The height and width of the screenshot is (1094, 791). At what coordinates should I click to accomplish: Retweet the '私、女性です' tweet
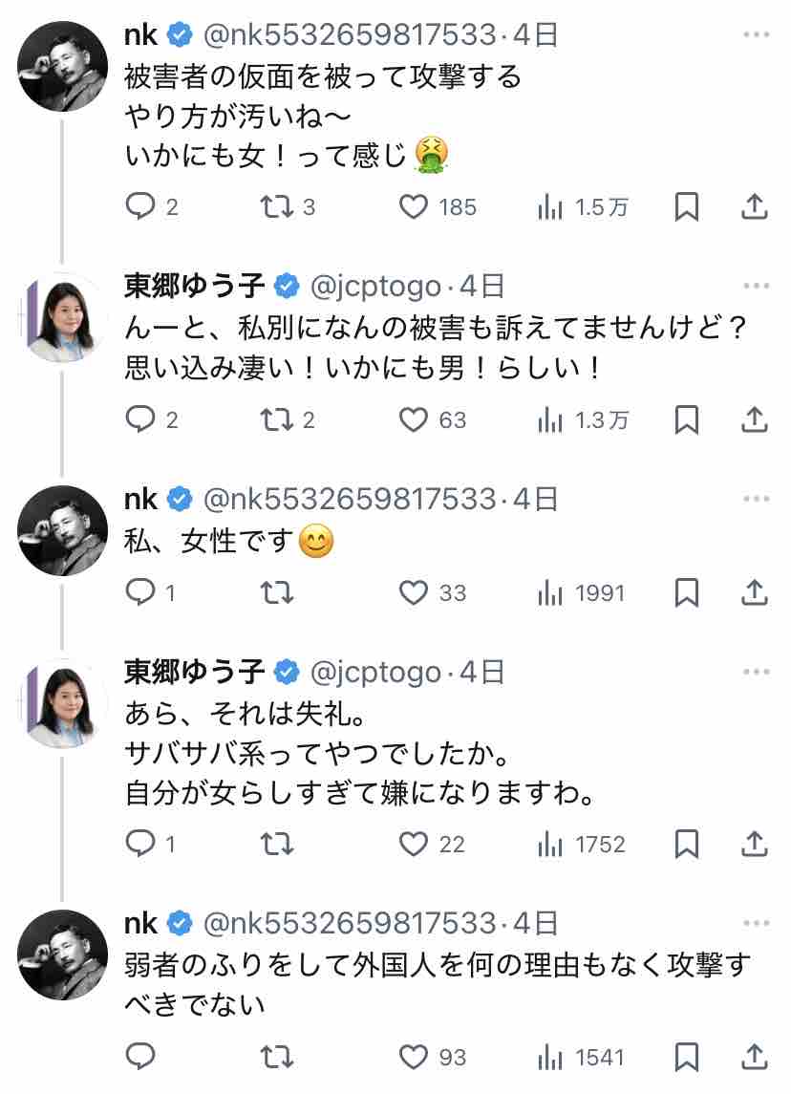click(x=276, y=592)
